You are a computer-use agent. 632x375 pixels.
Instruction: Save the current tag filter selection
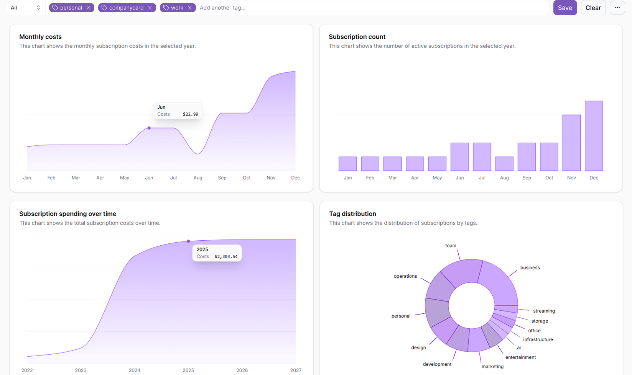565,8
